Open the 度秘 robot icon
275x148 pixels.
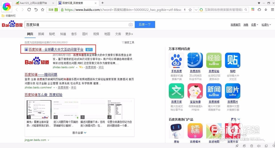[x=177, y=131]
